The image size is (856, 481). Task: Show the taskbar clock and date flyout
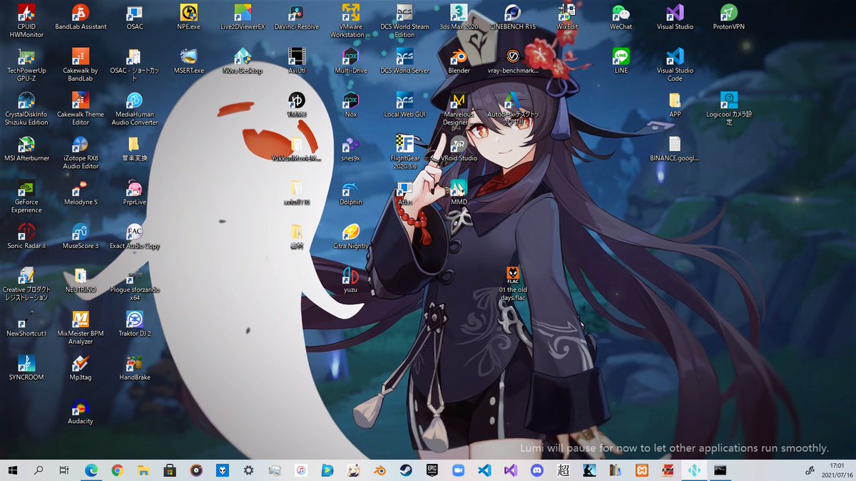[835, 470]
